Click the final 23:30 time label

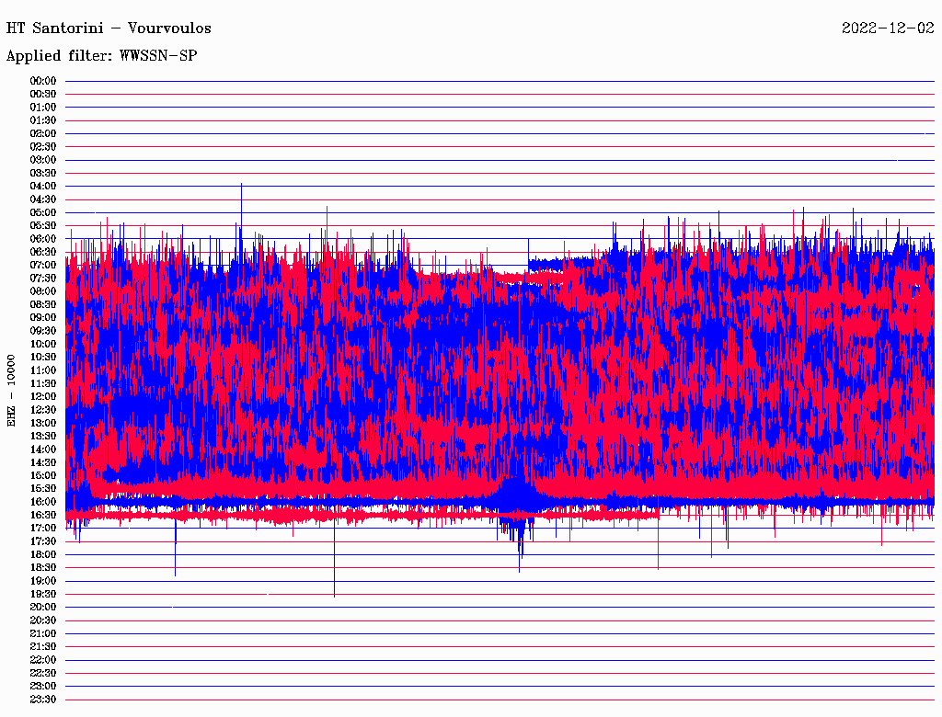(x=43, y=700)
